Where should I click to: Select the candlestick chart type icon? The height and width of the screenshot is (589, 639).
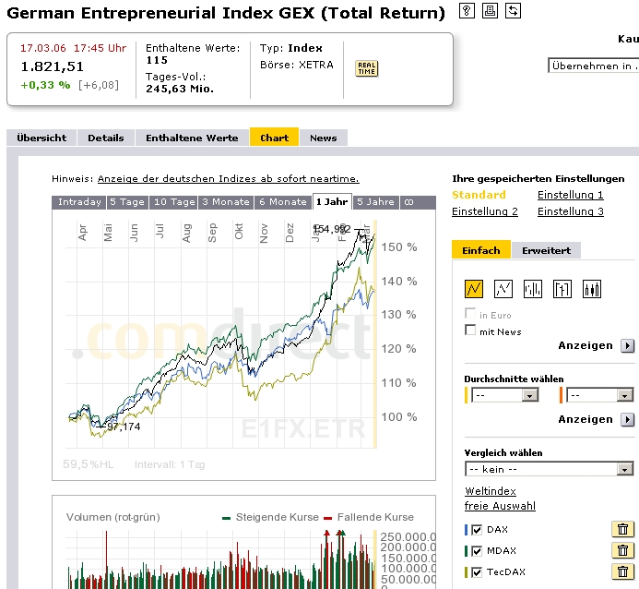592,289
